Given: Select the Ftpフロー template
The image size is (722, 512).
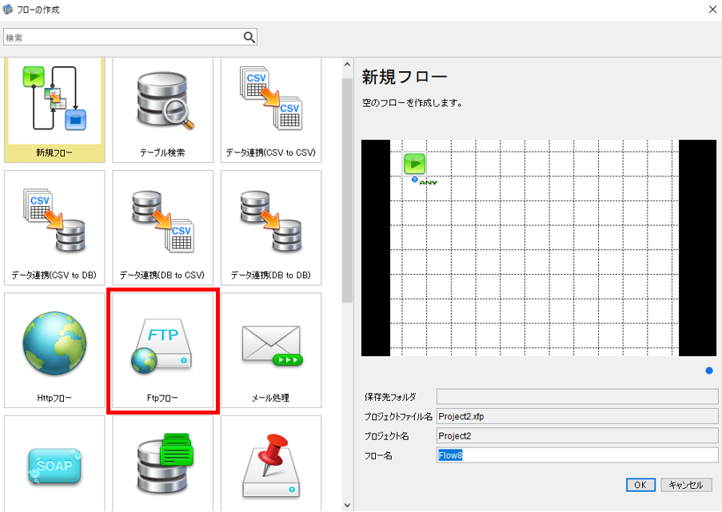Looking at the screenshot, I should click(162, 350).
